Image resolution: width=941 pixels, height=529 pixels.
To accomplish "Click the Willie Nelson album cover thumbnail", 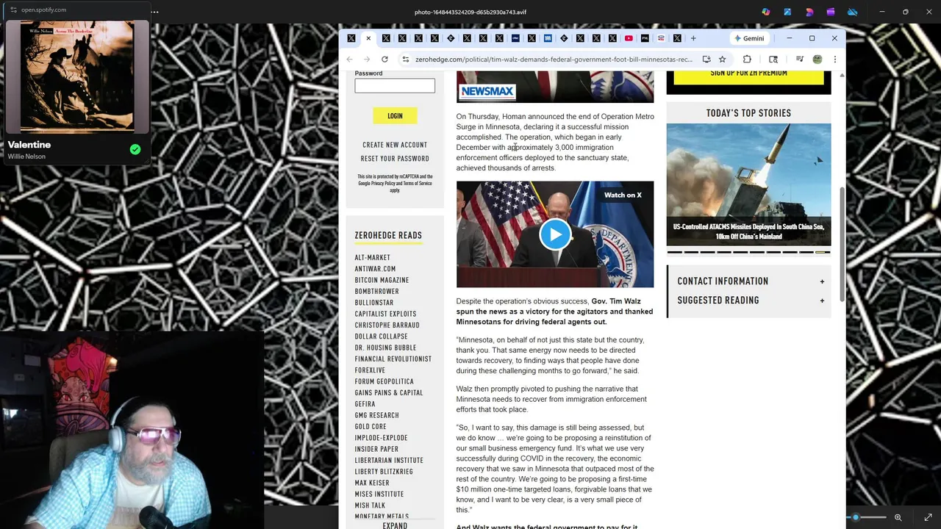I will 77,76.
